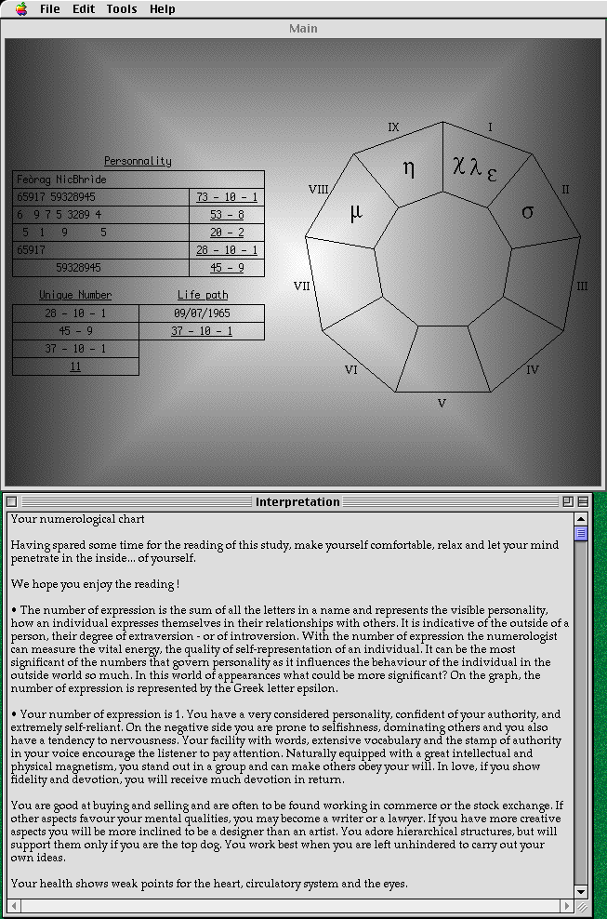Viewport: 607px width, 919px height.
Task: Click the epsilon symbol in sector I
Action: point(492,174)
